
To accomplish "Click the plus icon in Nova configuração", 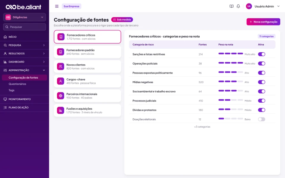I will coord(251,22).
